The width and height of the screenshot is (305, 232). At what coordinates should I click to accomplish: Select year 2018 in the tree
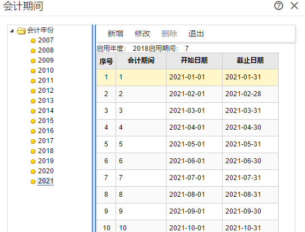click(46, 151)
